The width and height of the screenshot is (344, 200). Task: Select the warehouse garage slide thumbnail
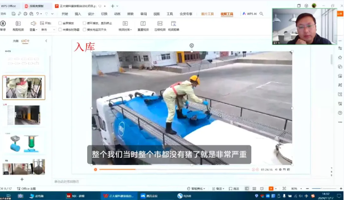click(x=24, y=115)
